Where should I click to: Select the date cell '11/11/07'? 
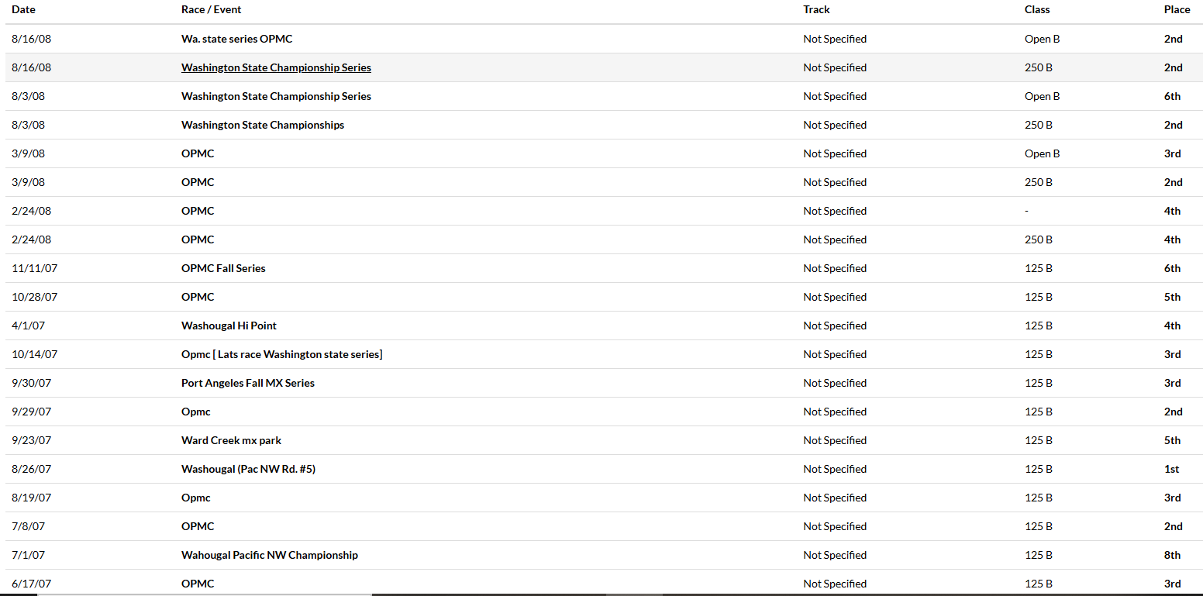[35, 268]
